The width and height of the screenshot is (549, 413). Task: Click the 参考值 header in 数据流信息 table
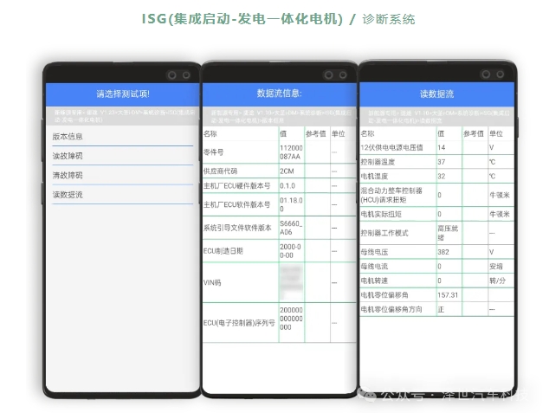[316, 133]
